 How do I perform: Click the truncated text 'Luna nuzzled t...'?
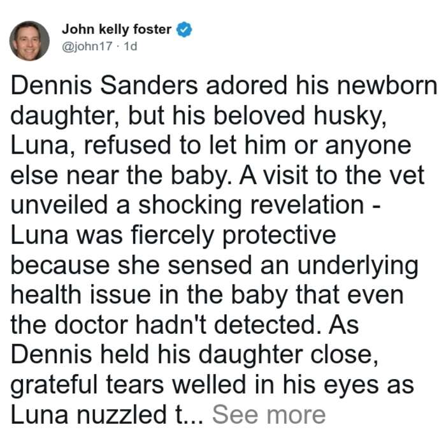(107, 415)
